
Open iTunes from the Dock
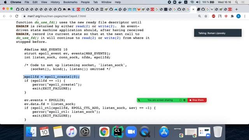pyautogui.click(x=71, y=132)
